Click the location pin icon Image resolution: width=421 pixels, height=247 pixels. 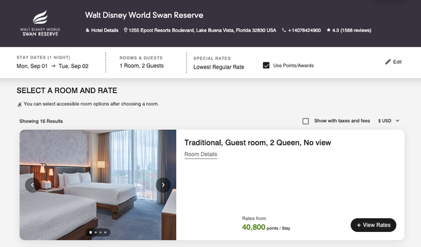(x=125, y=30)
